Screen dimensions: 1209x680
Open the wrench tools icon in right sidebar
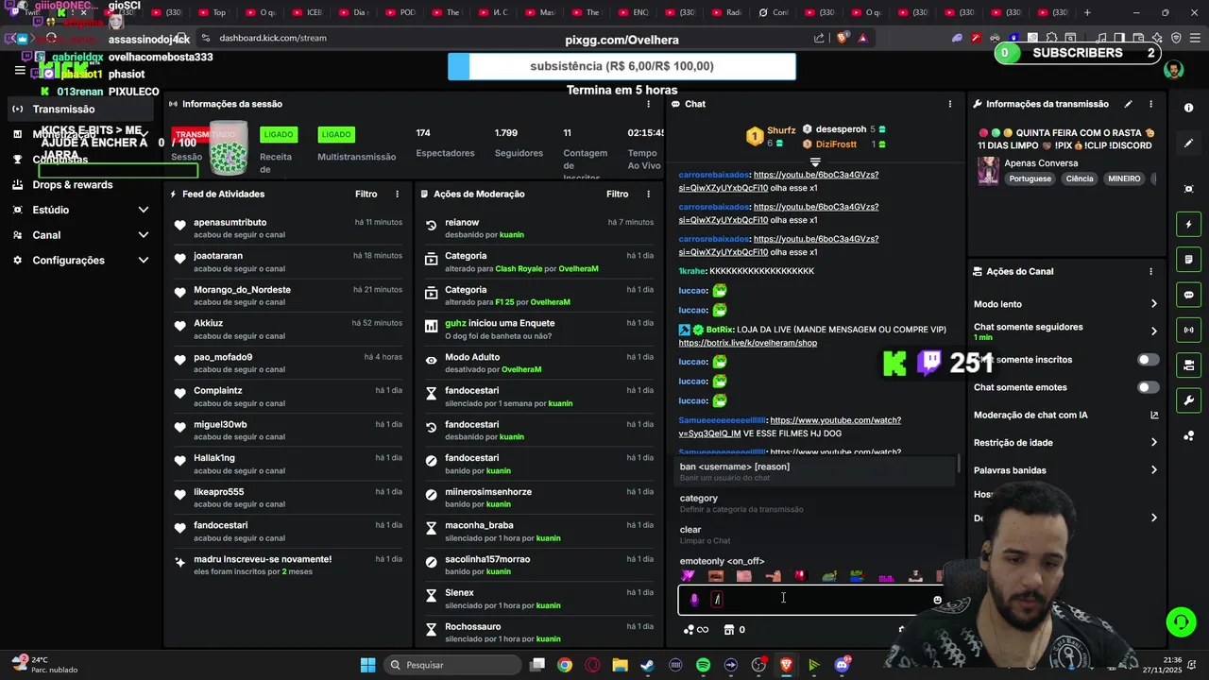click(x=1188, y=400)
